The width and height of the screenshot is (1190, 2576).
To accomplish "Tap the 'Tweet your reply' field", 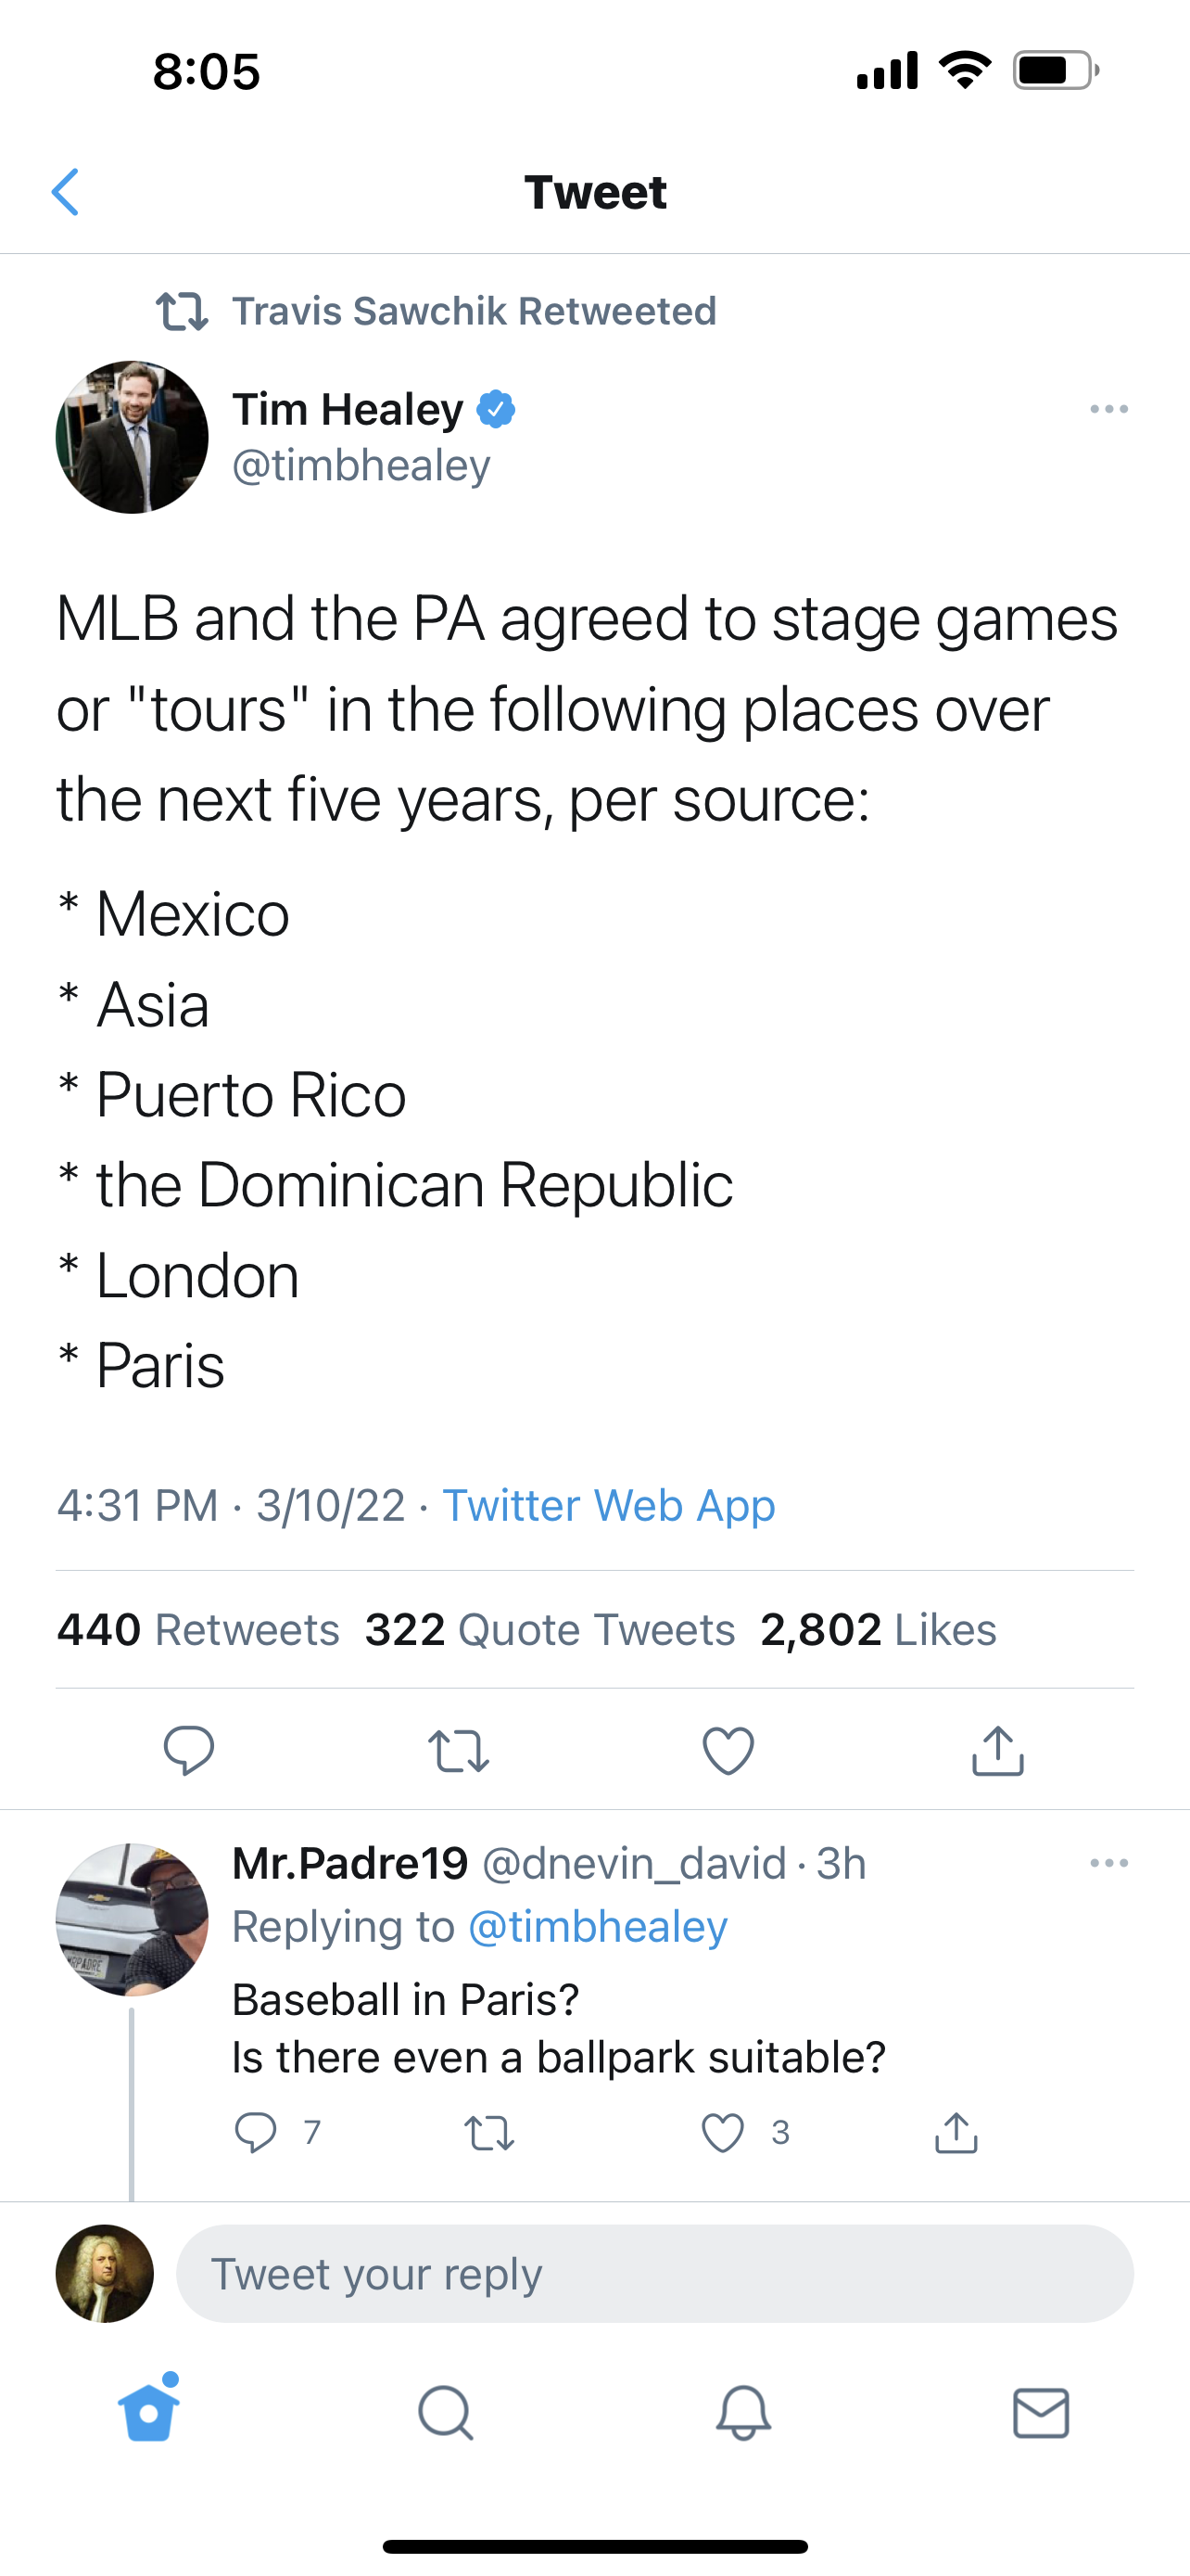I will pos(654,2274).
